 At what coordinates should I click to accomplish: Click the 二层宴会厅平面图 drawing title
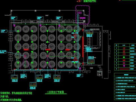coord(56,92)
